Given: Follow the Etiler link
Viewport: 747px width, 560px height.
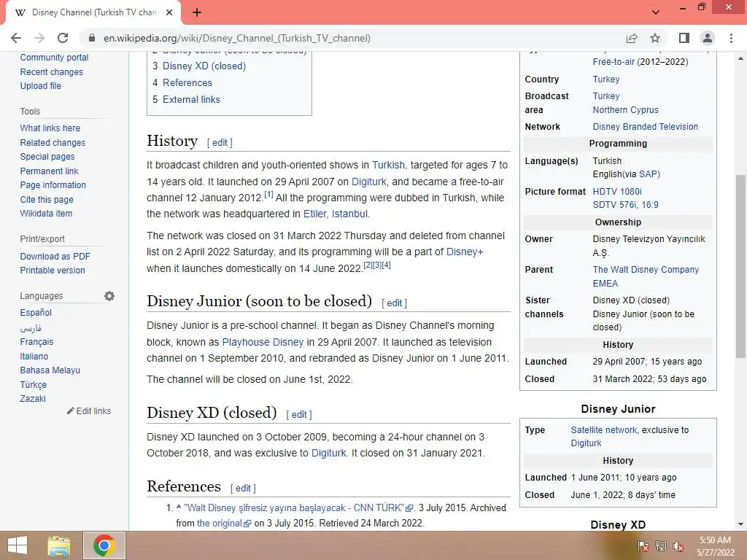Looking at the screenshot, I should click(315, 214).
